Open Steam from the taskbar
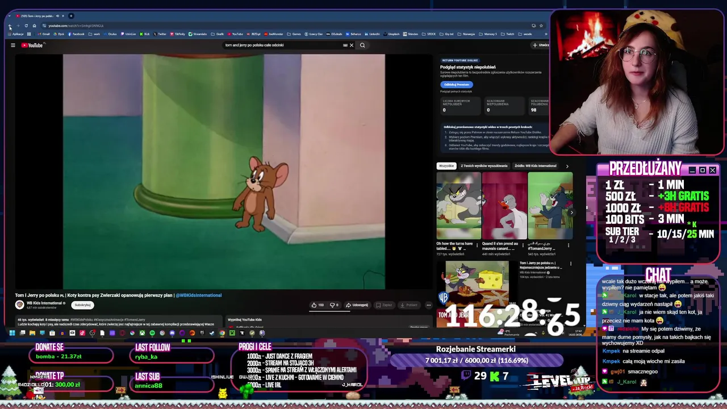Viewport: 727px width, 409px height. (x=212, y=333)
